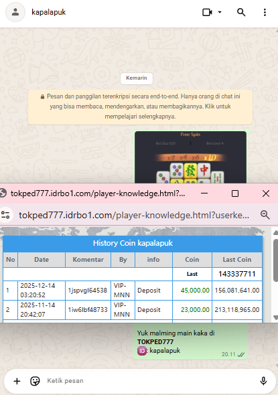Click the Last label cell
Viewport: 278px width, 395px height.
192,274
